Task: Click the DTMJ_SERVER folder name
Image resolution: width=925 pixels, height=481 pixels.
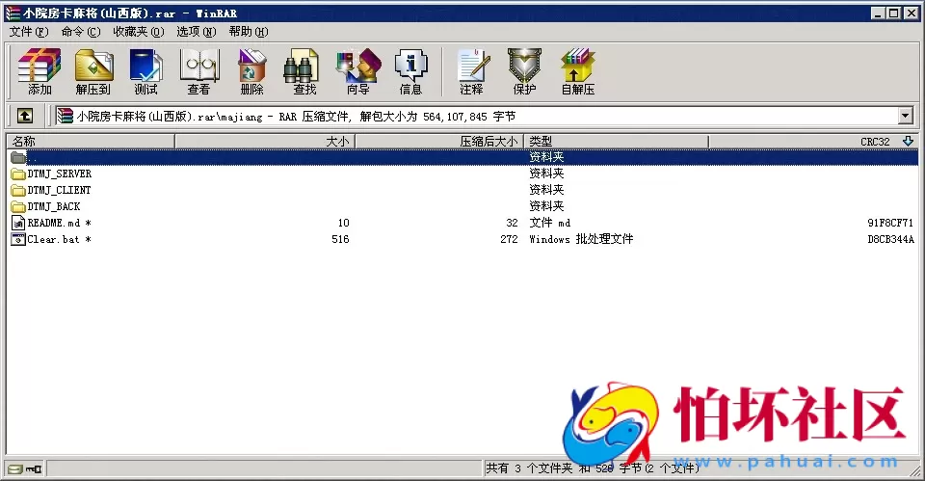Action: tap(60, 174)
